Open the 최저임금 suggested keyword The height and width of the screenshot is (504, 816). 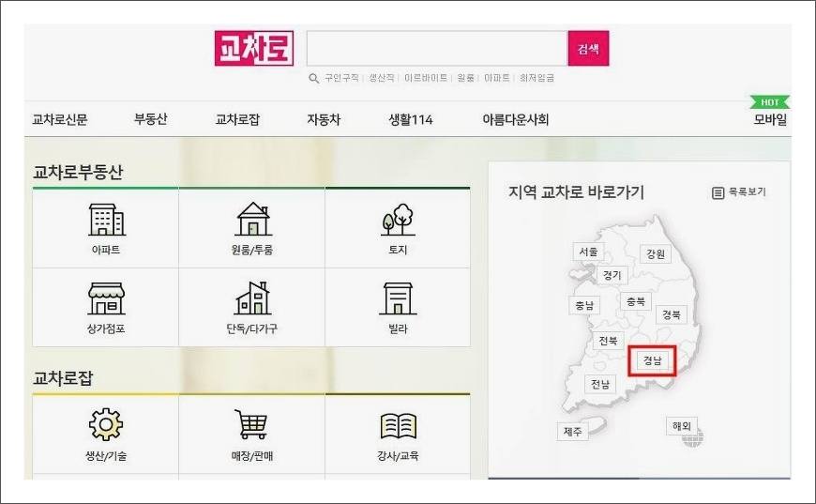(x=536, y=78)
